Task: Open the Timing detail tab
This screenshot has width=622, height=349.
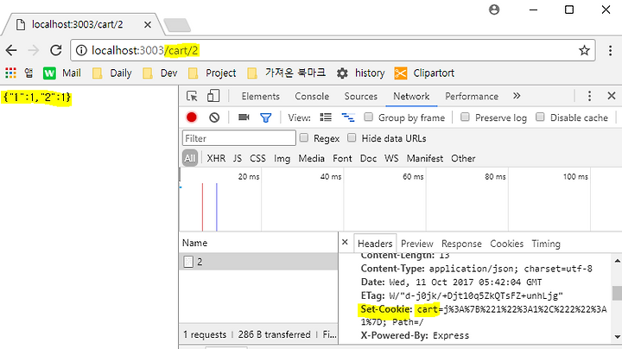Action: click(x=546, y=244)
